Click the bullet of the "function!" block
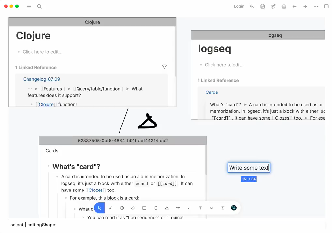The height and width of the screenshot is (233, 332). point(31,104)
